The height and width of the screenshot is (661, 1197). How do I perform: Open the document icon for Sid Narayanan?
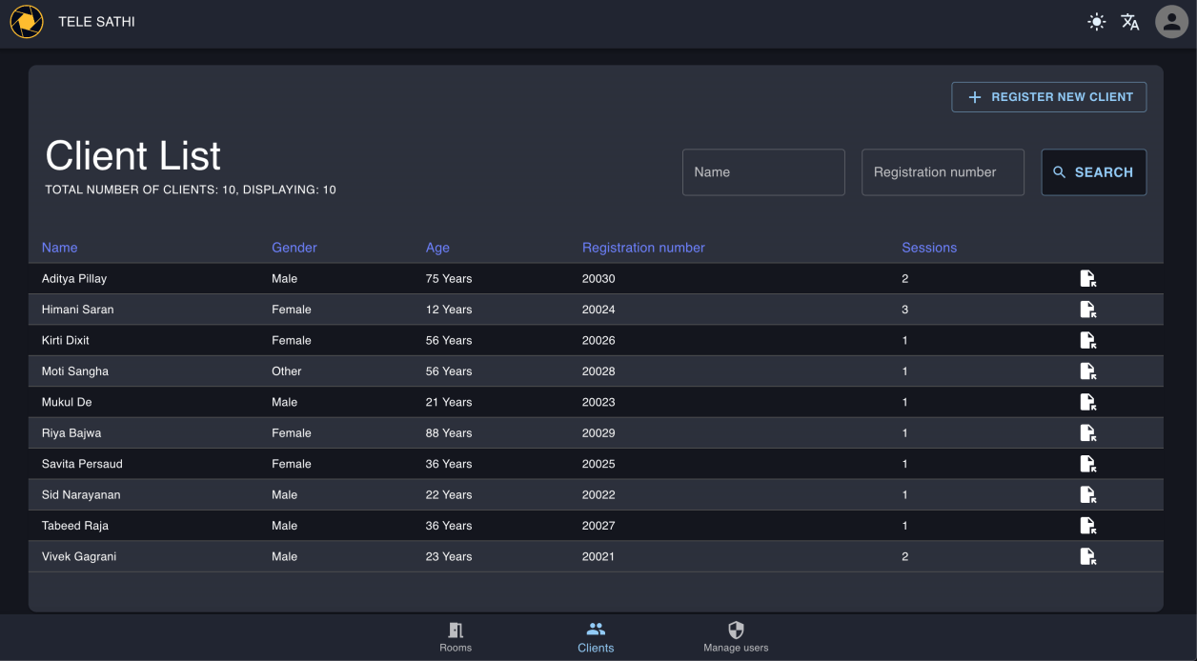click(x=1087, y=495)
